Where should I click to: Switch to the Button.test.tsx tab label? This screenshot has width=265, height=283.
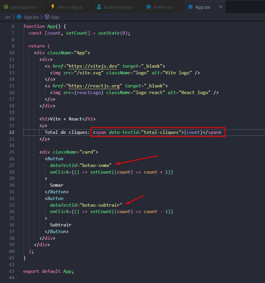[118, 7]
